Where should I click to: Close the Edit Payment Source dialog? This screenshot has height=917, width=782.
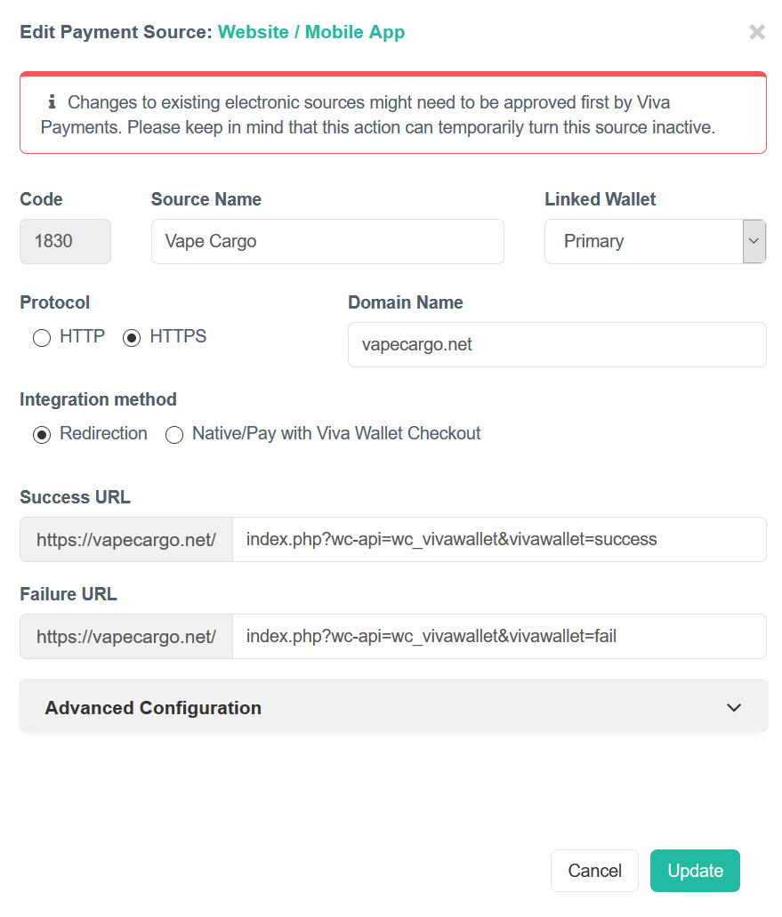point(755,32)
